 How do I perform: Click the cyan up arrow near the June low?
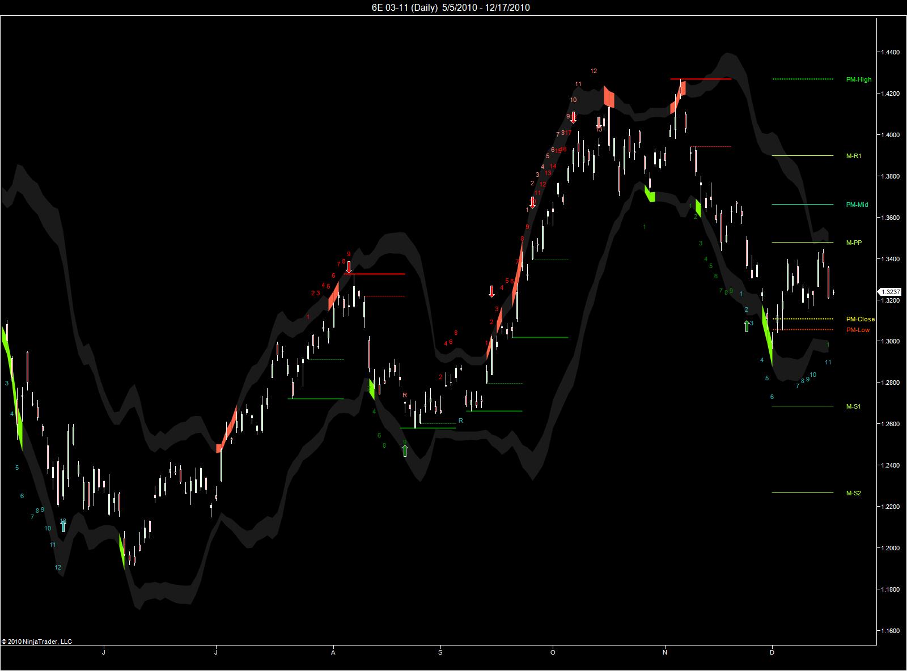[63, 526]
